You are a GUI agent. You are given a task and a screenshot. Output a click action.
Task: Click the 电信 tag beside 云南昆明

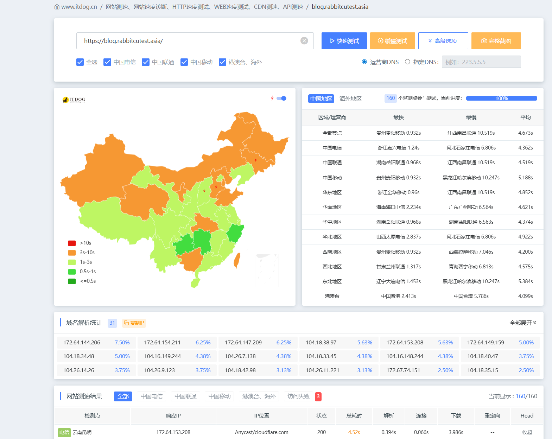[x=64, y=432]
